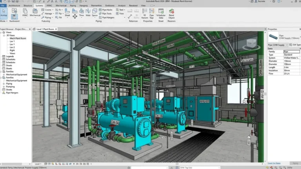Click Level 1 in view control bar

pyautogui.click(x=38, y=164)
